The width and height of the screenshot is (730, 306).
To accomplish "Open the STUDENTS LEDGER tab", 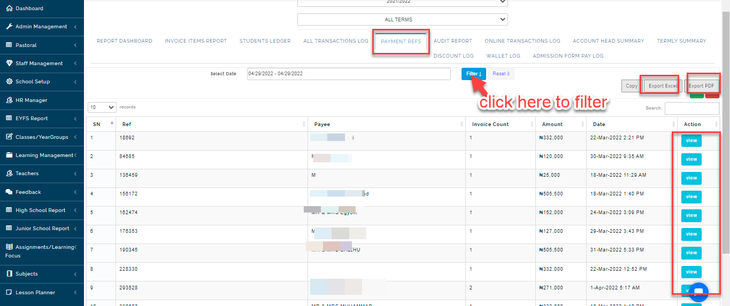I will click(265, 41).
